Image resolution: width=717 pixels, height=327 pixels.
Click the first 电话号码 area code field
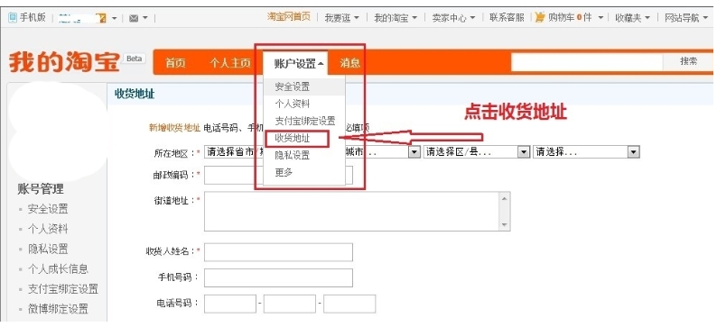click(230, 304)
